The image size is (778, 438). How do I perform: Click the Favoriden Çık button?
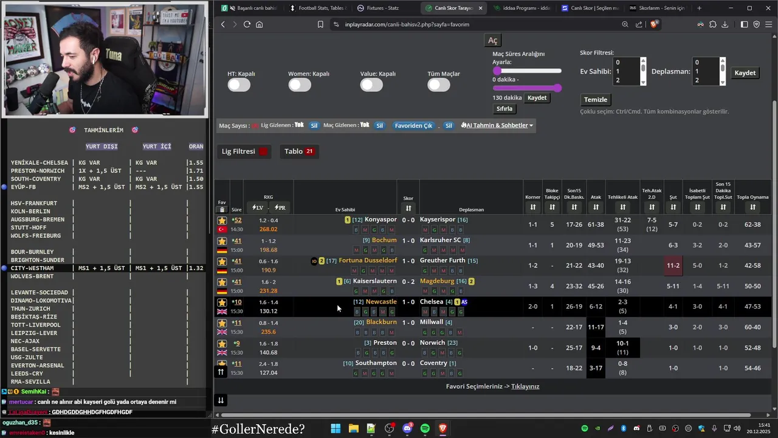413,125
